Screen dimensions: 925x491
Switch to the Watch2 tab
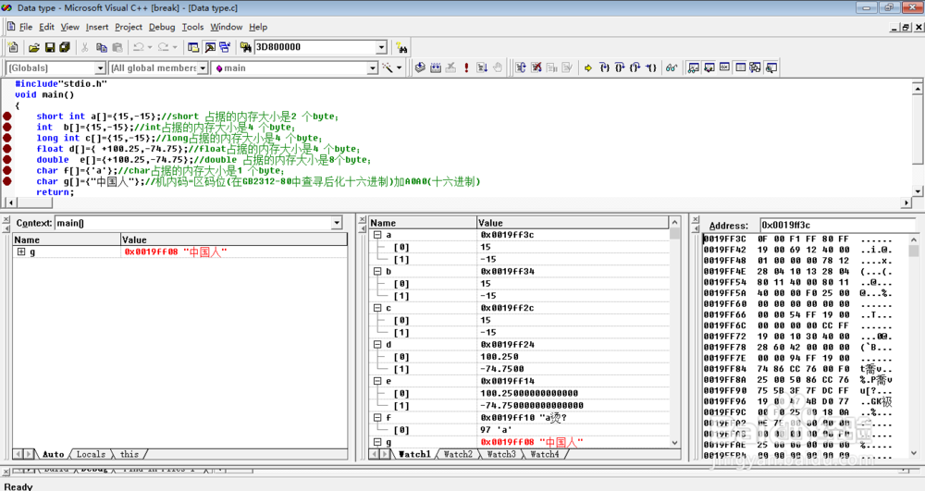tap(459, 454)
